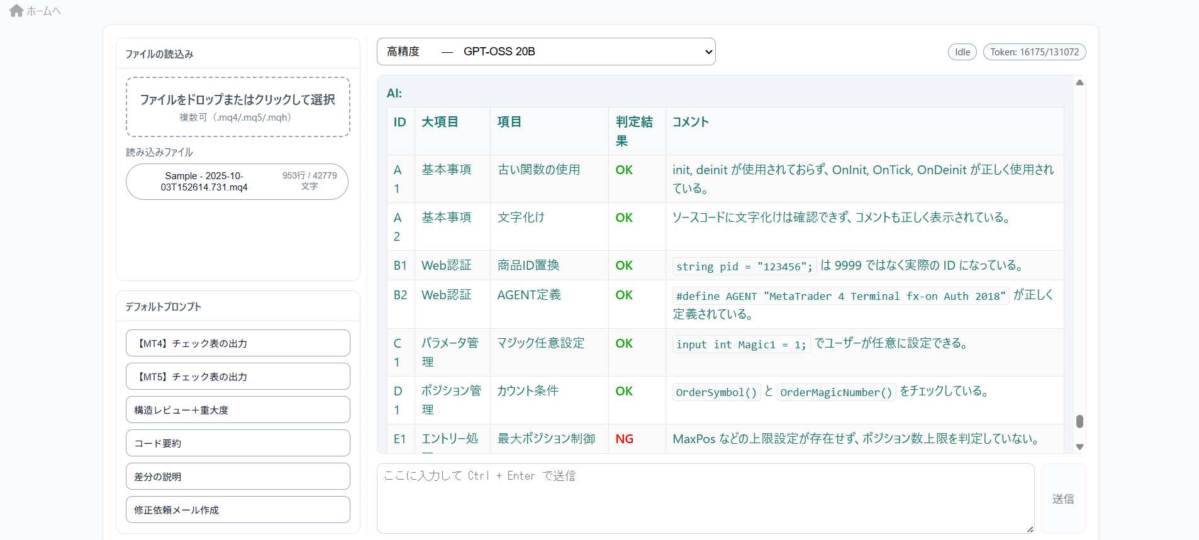Screen dimensions: 1199x540
Task: Click the NG result in row E1
Action: 624,439
